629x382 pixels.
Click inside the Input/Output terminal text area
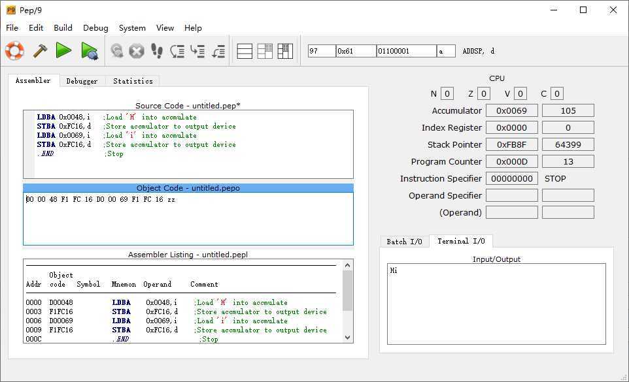pos(497,304)
